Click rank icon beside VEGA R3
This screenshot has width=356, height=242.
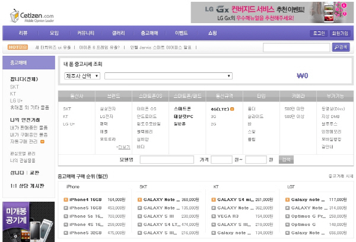(214, 216)
